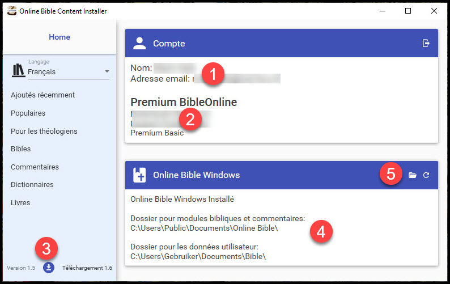Click the logout icon in Compte header
Image resolution: width=450 pixels, height=284 pixels.
426,43
